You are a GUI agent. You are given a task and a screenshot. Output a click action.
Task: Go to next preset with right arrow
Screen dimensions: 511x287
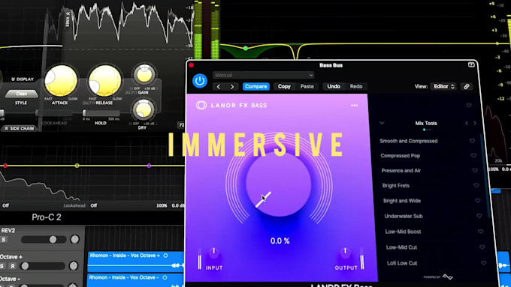232,86
